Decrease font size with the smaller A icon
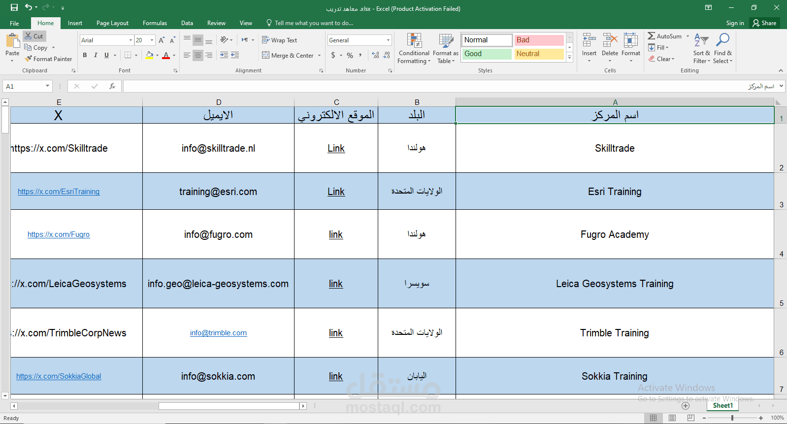 coord(172,40)
